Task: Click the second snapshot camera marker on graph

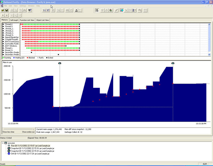Action: [x=173, y=63]
